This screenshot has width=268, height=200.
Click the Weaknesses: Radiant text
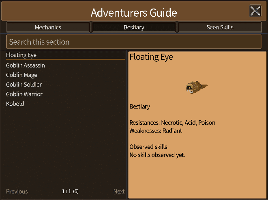[x=156, y=131]
